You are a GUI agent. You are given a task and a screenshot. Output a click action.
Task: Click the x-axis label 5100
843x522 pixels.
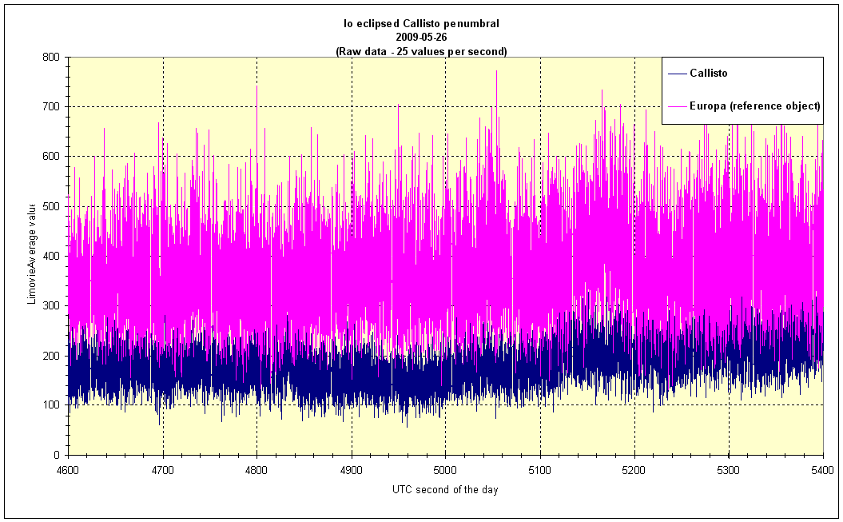click(540, 470)
